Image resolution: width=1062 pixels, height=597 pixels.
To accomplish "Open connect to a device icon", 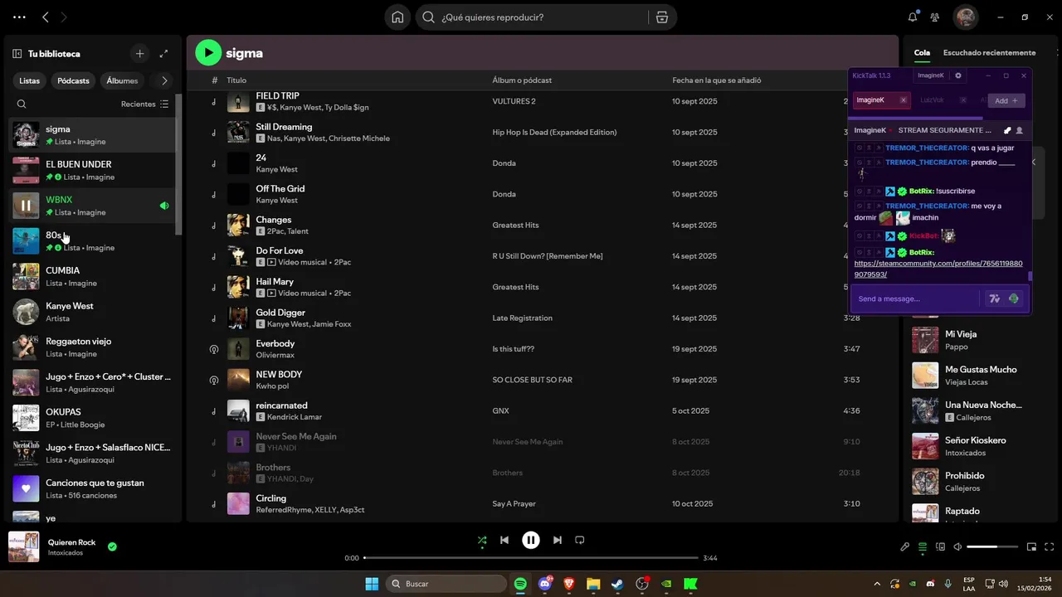I will click(940, 547).
